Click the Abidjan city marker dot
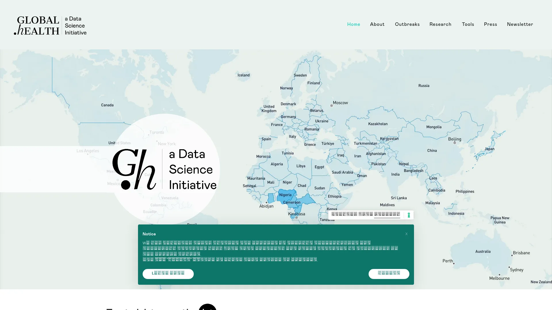The height and width of the screenshot is (310, 552). click(x=266, y=202)
